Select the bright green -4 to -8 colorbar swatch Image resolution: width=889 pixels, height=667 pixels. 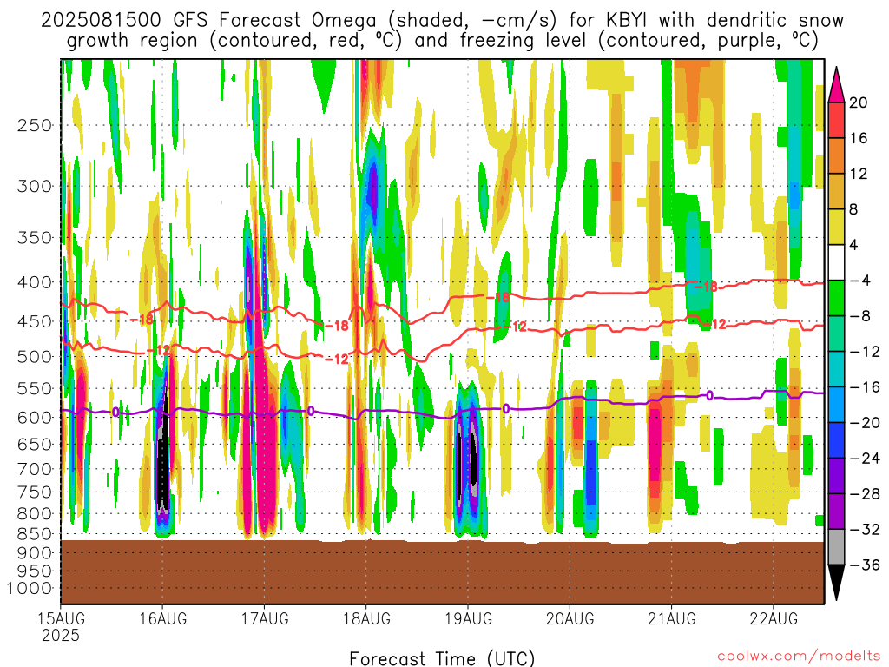(836, 298)
